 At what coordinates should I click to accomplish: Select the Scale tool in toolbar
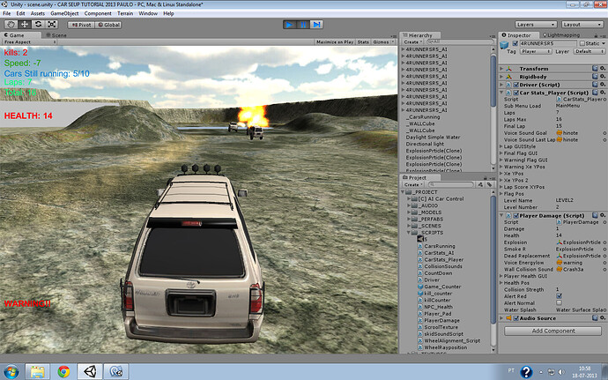[x=52, y=25]
